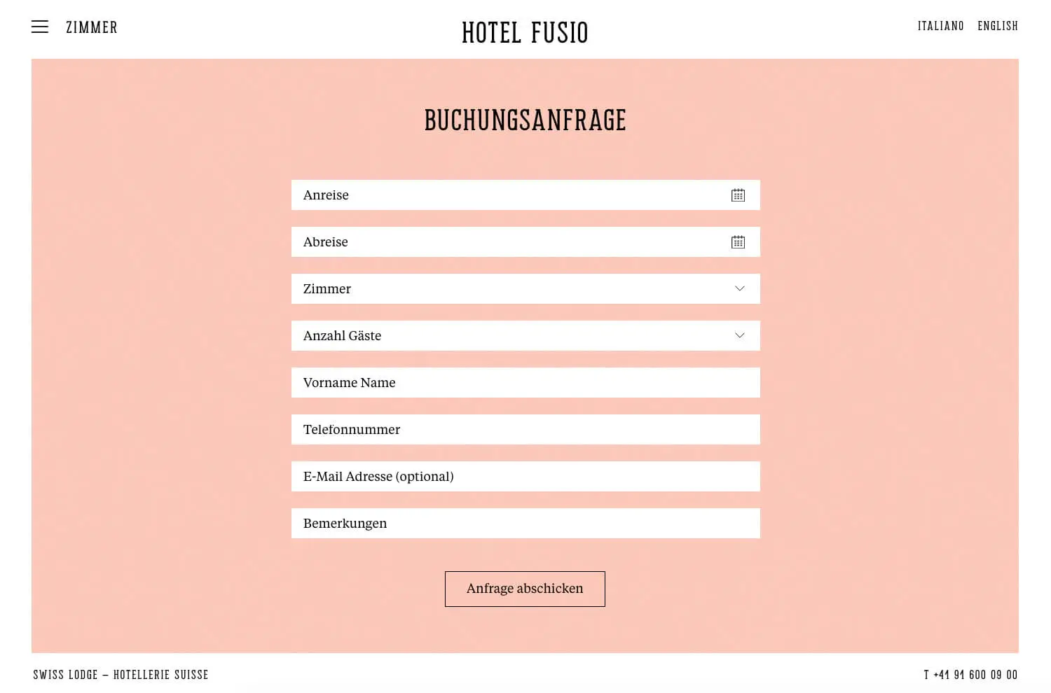Switch site language to English
This screenshot has width=1051, height=693.
click(998, 26)
